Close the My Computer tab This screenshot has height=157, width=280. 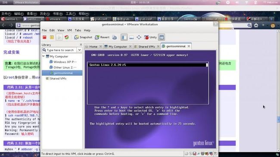click(x=130, y=46)
